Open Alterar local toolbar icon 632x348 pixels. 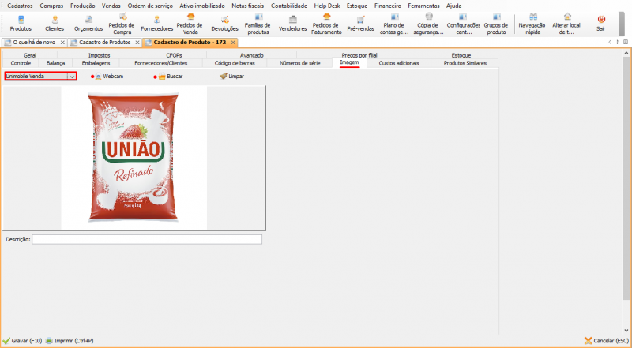566,24
